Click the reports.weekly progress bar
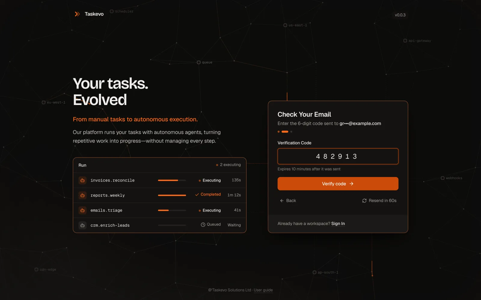The width and height of the screenshot is (481, 300). [172, 195]
